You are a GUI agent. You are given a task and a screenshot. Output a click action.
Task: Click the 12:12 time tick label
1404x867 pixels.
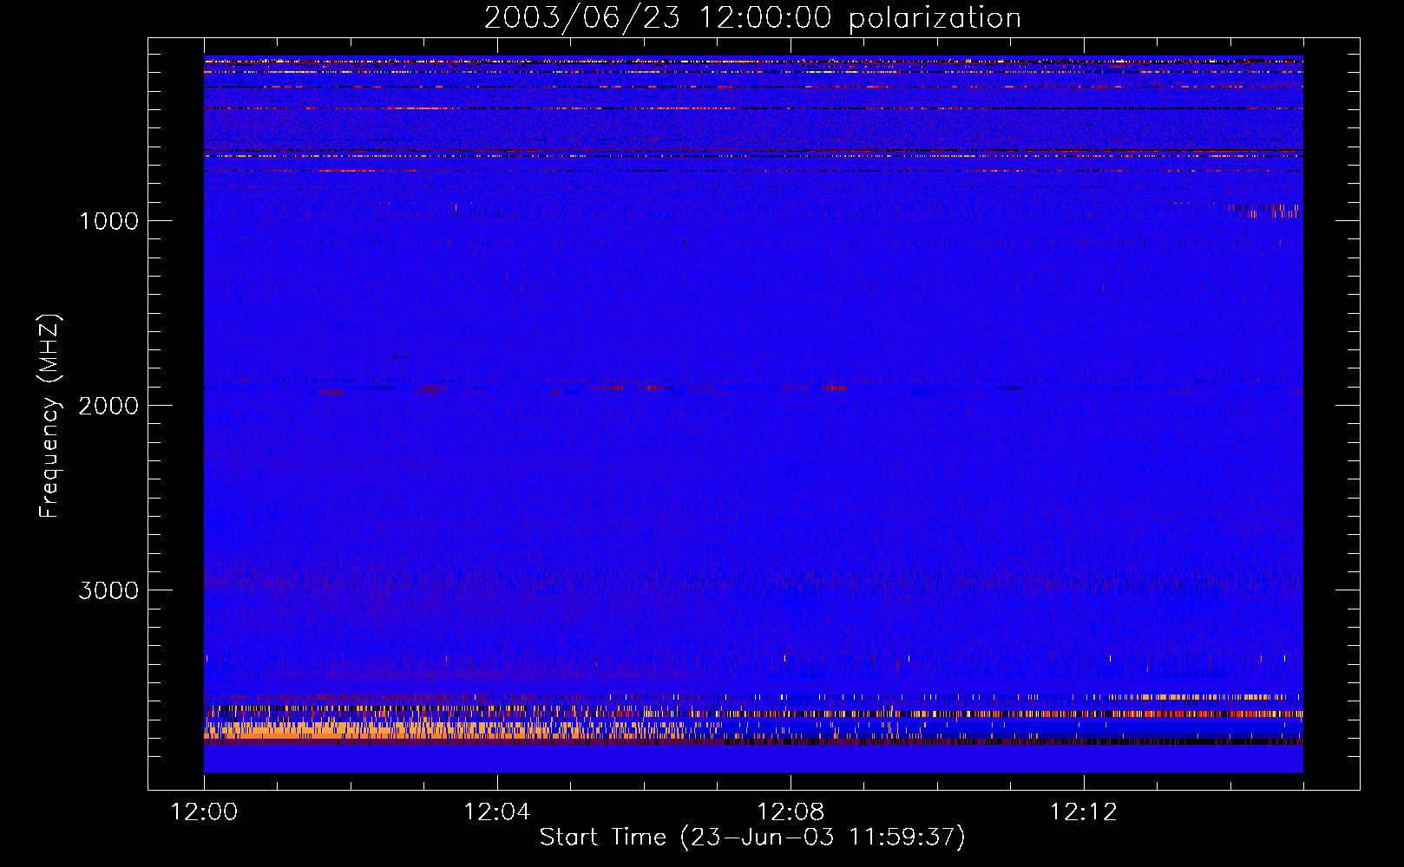[1083, 812]
